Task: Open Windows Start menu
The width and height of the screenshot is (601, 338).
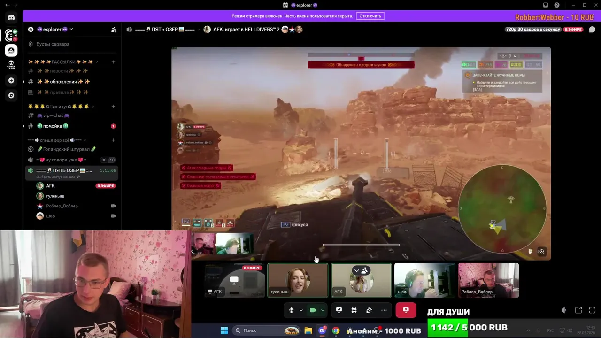Action: [224, 330]
